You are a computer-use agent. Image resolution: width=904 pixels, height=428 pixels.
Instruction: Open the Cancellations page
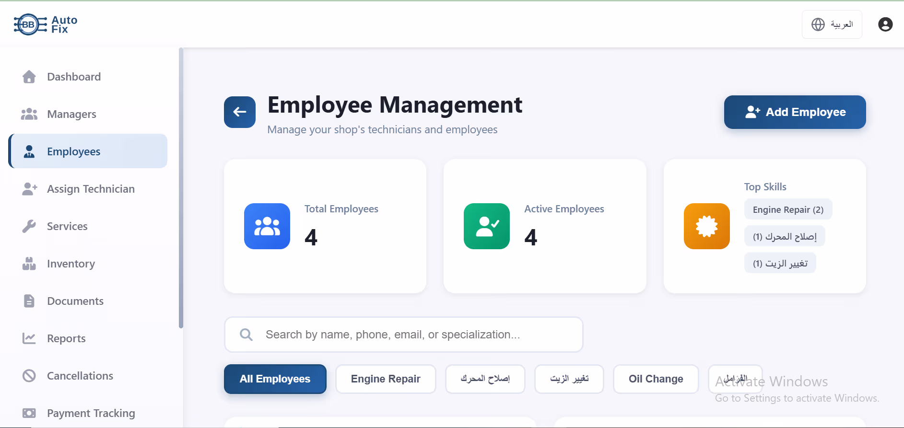tap(88, 376)
